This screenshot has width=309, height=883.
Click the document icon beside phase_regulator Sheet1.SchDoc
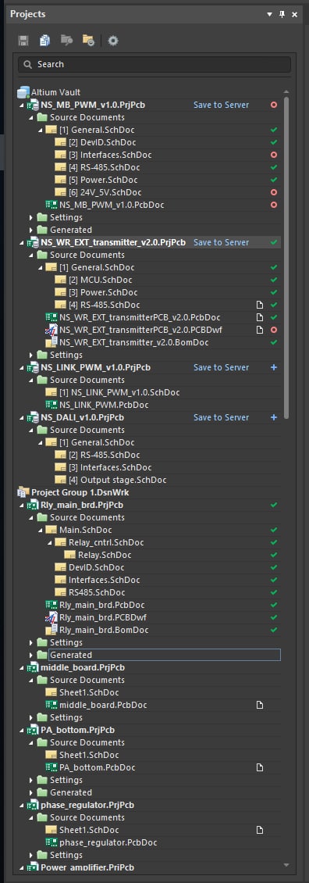[x=260, y=830]
